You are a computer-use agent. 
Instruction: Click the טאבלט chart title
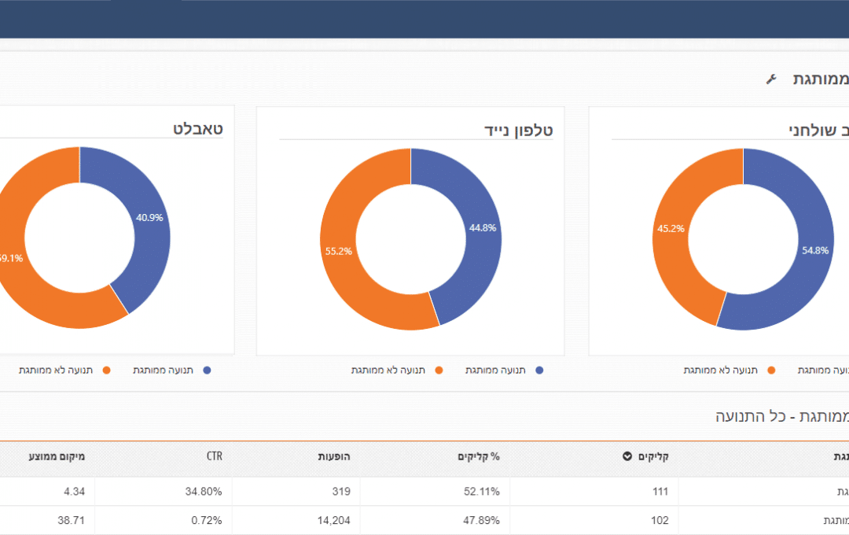tap(198, 129)
